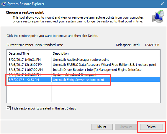Click the 12.649 GB disk space value
Screen dimensions: 167x134
152,45
